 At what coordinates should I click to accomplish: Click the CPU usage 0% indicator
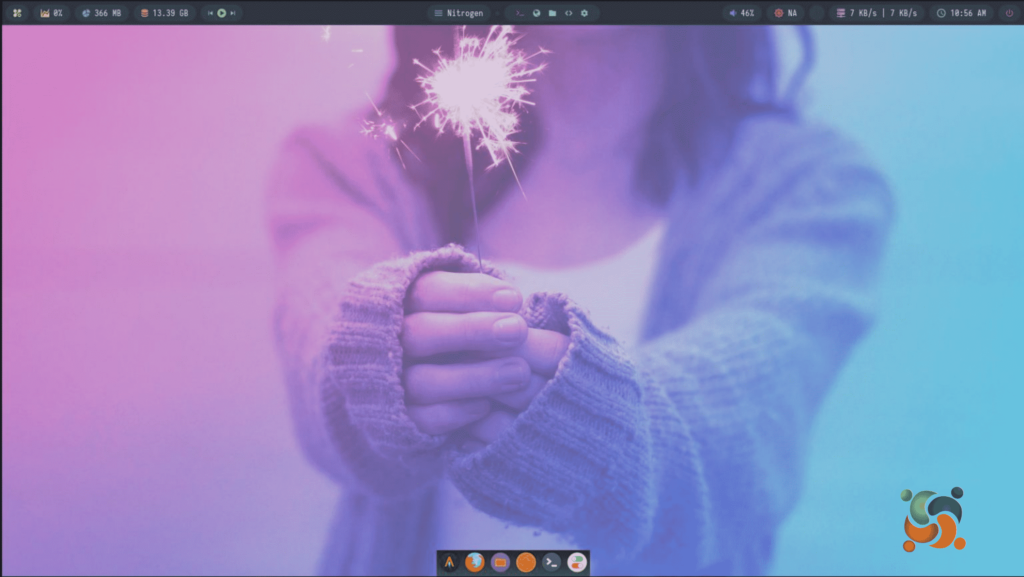coord(52,13)
